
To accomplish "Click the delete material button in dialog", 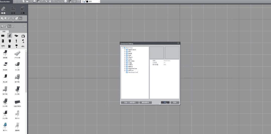I will click(145, 103).
